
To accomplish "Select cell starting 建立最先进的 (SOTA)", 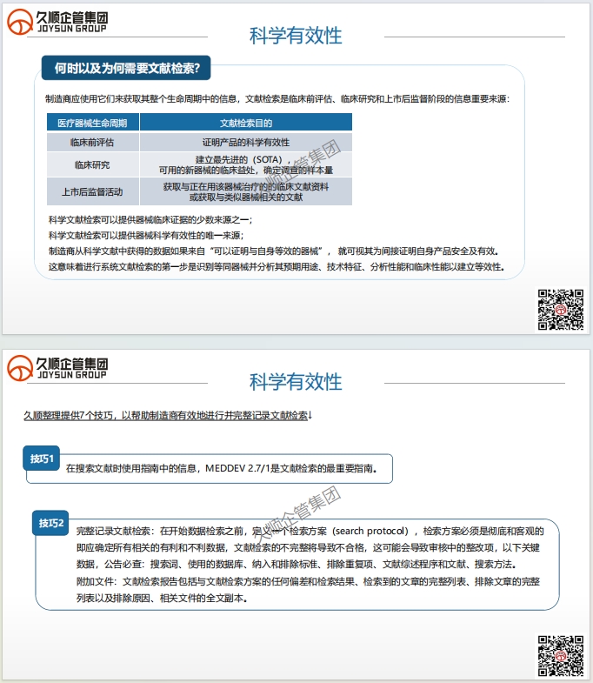I will [x=246, y=164].
